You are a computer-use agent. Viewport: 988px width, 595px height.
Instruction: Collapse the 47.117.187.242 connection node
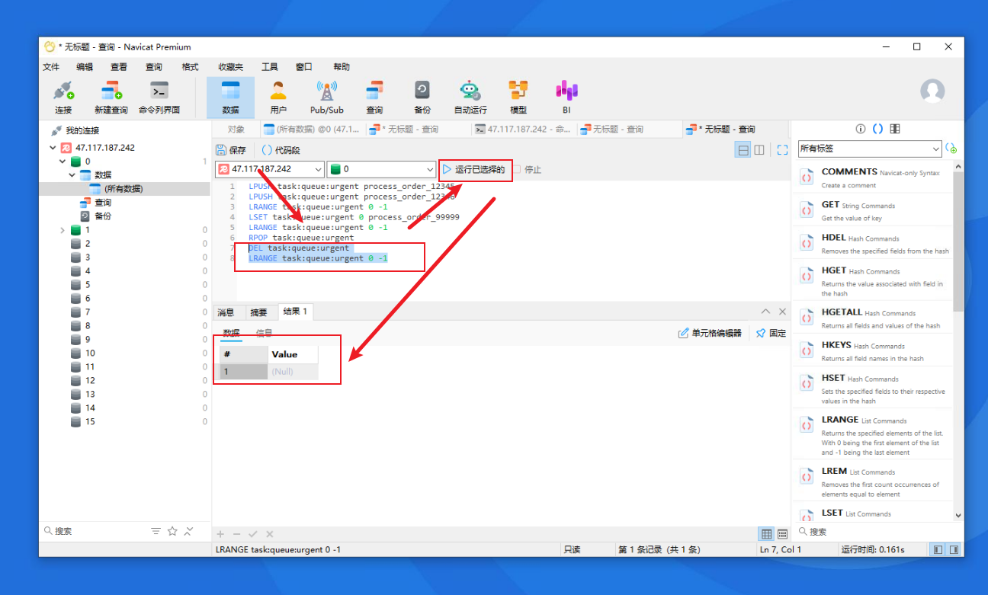click(53, 148)
